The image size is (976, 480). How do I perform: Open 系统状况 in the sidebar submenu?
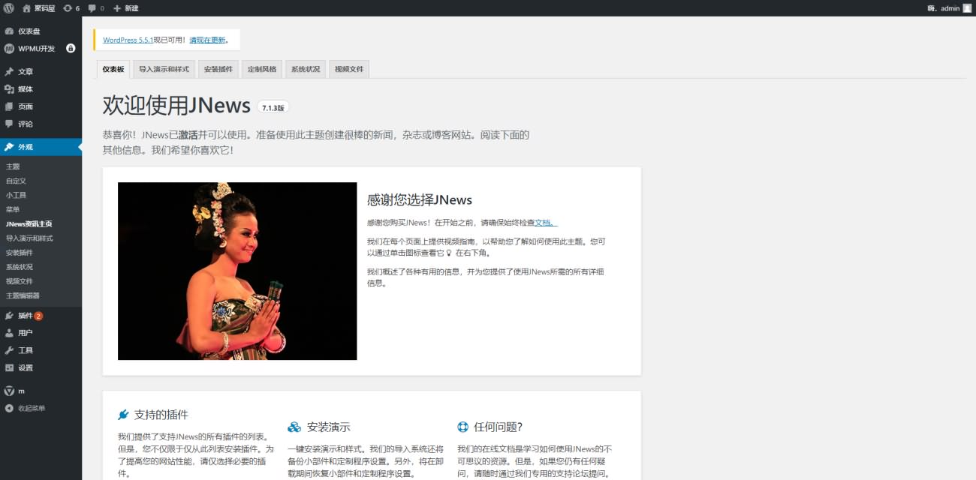click(x=20, y=266)
